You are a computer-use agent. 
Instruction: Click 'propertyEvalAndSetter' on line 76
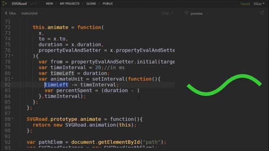pyautogui.click(x=70, y=50)
